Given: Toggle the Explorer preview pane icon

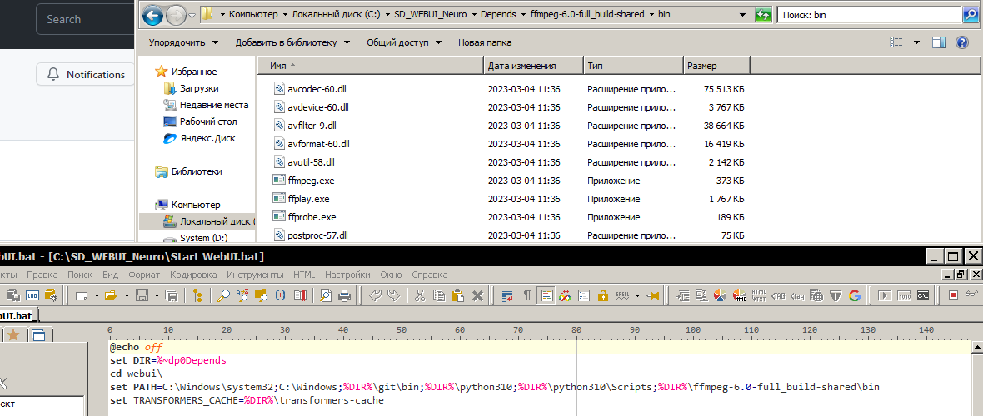Looking at the screenshot, I should click(x=939, y=42).
